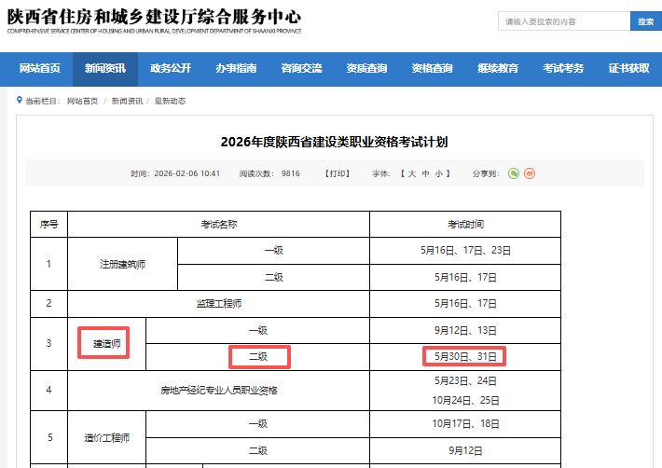Click the WeChat share icon
Viewport: 662px width, 468px height.
(514, 173)
